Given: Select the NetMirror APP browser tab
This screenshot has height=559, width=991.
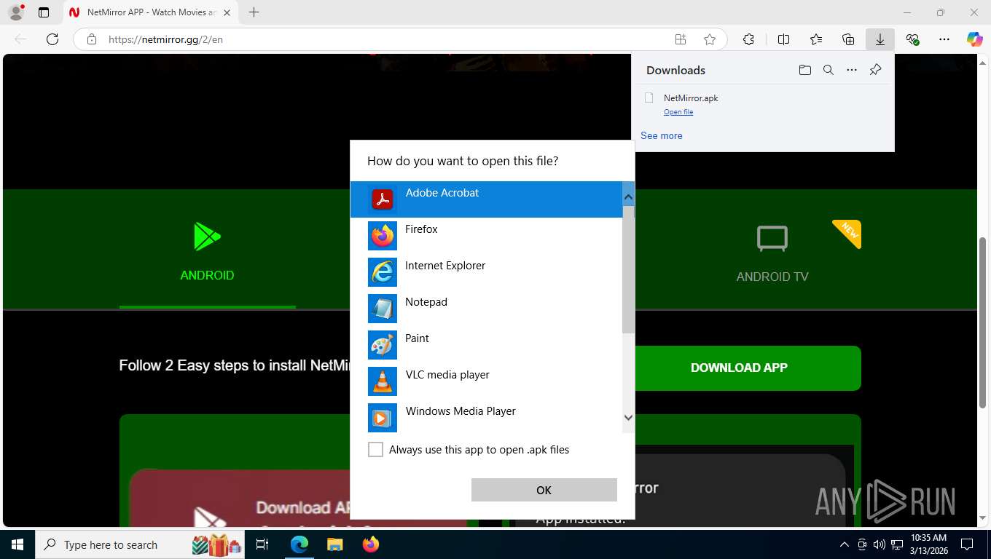Looking at the screenshot, I should 151,12.
